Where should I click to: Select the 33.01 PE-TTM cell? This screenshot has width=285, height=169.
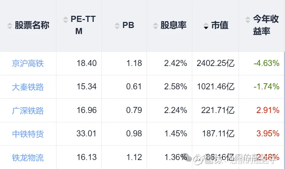87,134
